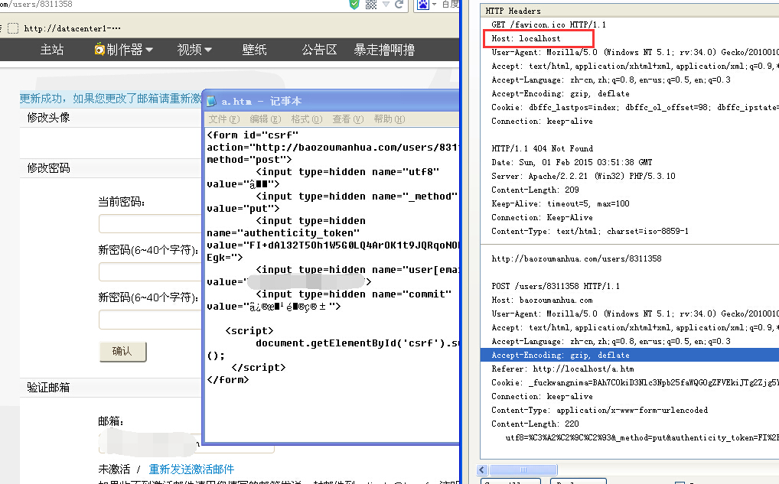Select 'Referer: http://localhost/a.htm' header line
This screenshot has width=779, height=484.
click(562, 369)
